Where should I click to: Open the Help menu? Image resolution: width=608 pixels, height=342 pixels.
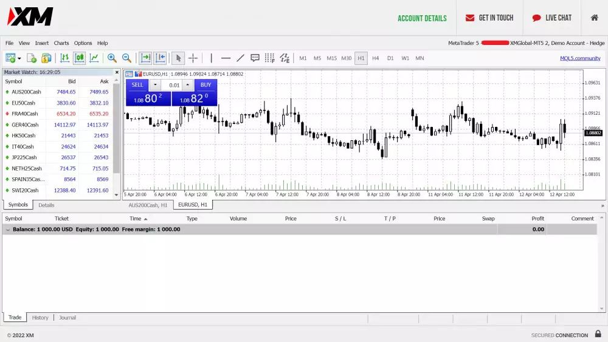click(102, 43)
